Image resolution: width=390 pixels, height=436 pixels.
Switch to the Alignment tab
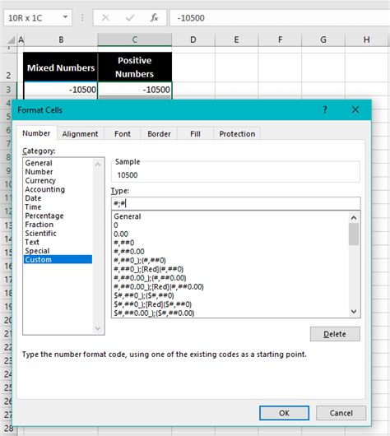point(80,134)
